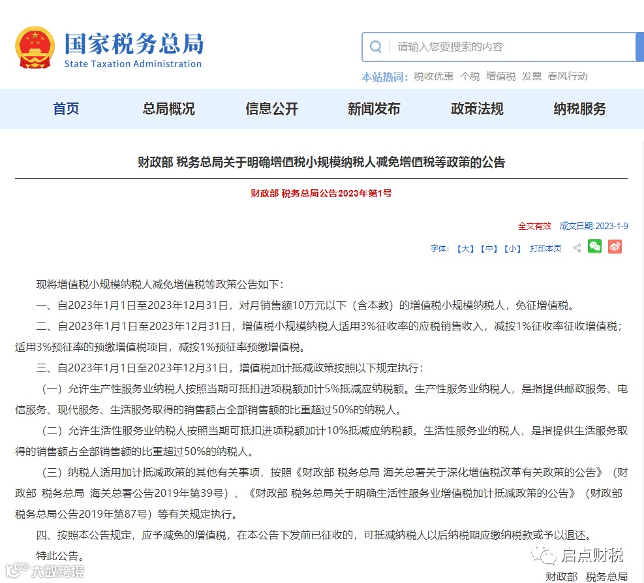Click red text 财政部 税务总局公告2023年第1号
The image size is (644, 583).
[x=321, y=193]
